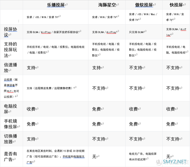Click 免费 in 手机镜像投屏 row under 傲软投屏
This screenshot has height=167, width=190.
[133, 124]
